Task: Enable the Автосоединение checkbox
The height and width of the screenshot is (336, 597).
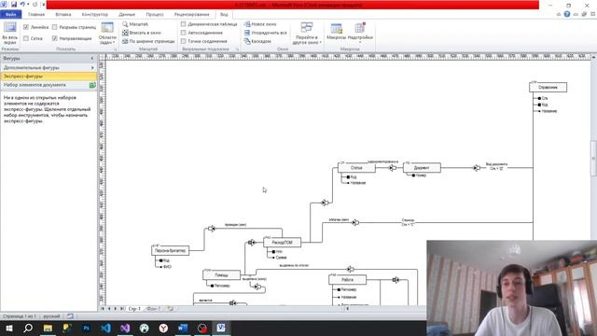Action: click(x=184, y=33)
